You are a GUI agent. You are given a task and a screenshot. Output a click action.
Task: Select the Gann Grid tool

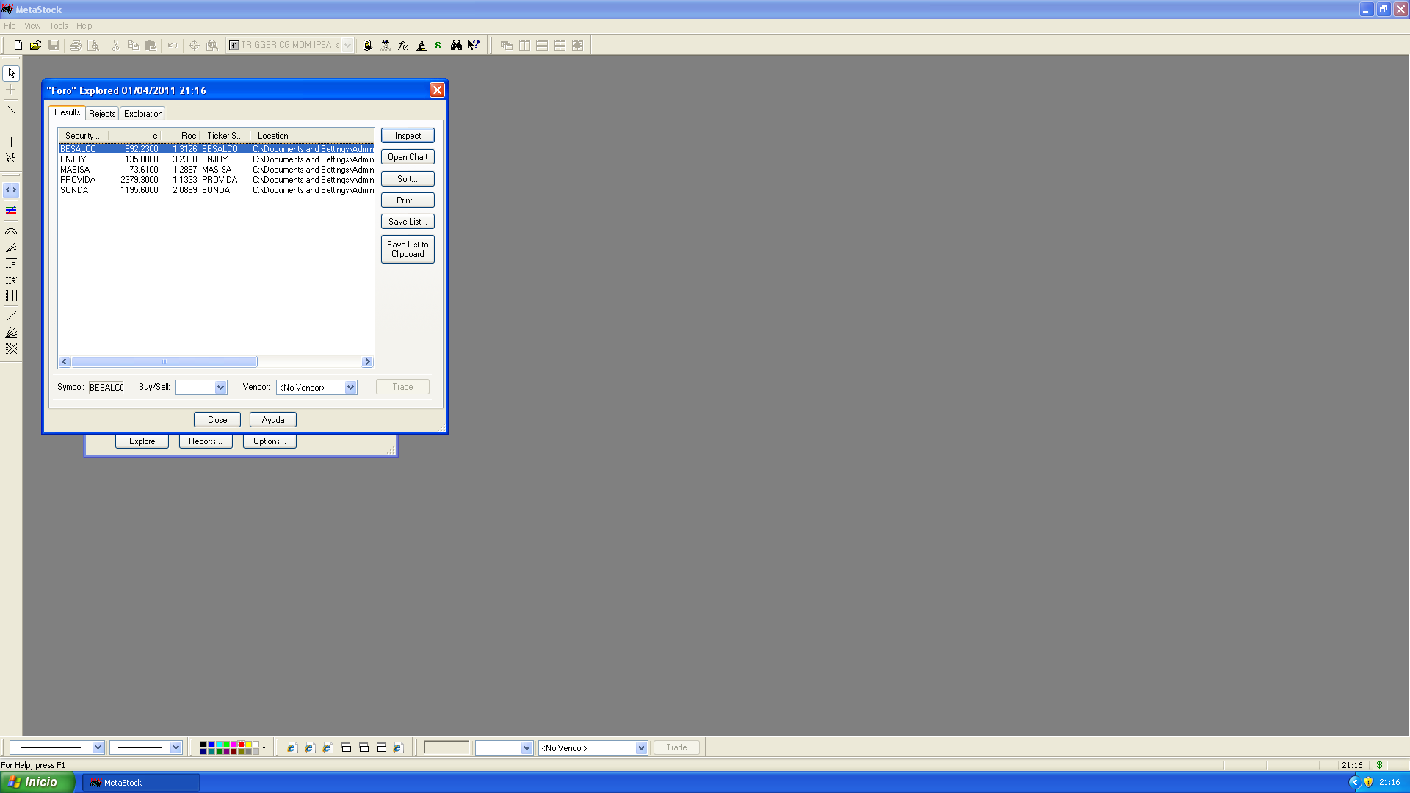(x=11, y=349)
